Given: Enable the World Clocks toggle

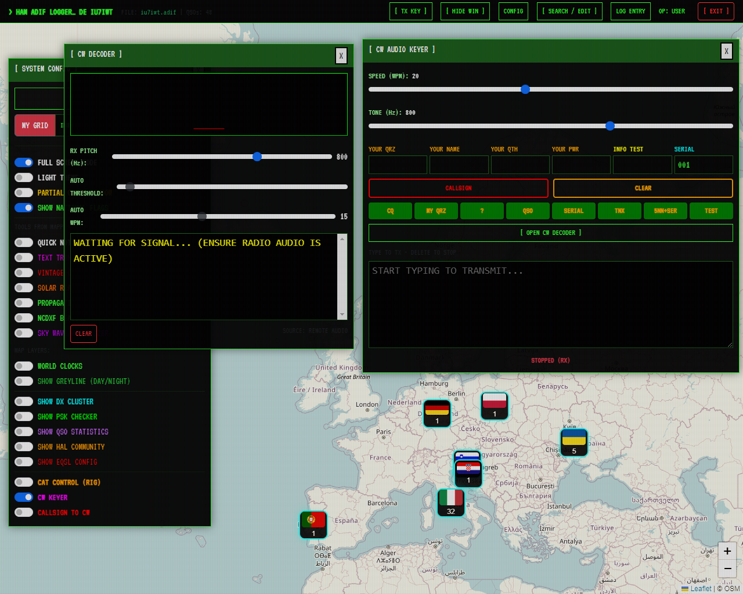Looking at the screenshot, I should [x=24, y=366].
